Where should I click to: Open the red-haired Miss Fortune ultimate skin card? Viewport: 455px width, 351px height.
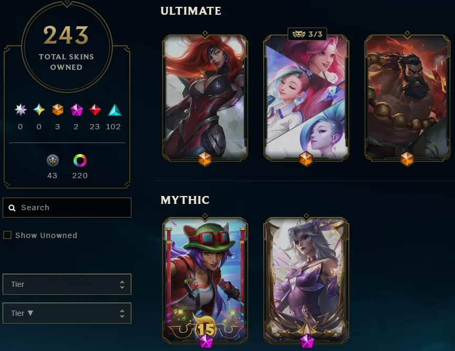[x=205, y=97]
